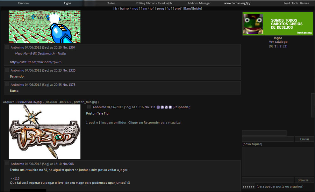Go to page [3] of Jogos
The width and height of the screenshot is (315, 192).
coord(285,46)
